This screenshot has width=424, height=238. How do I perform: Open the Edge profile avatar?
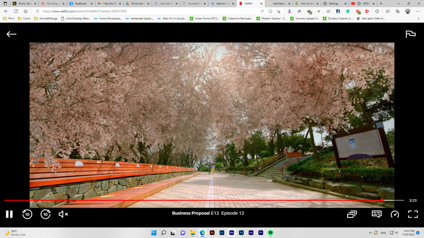click(x=408, y=11)
